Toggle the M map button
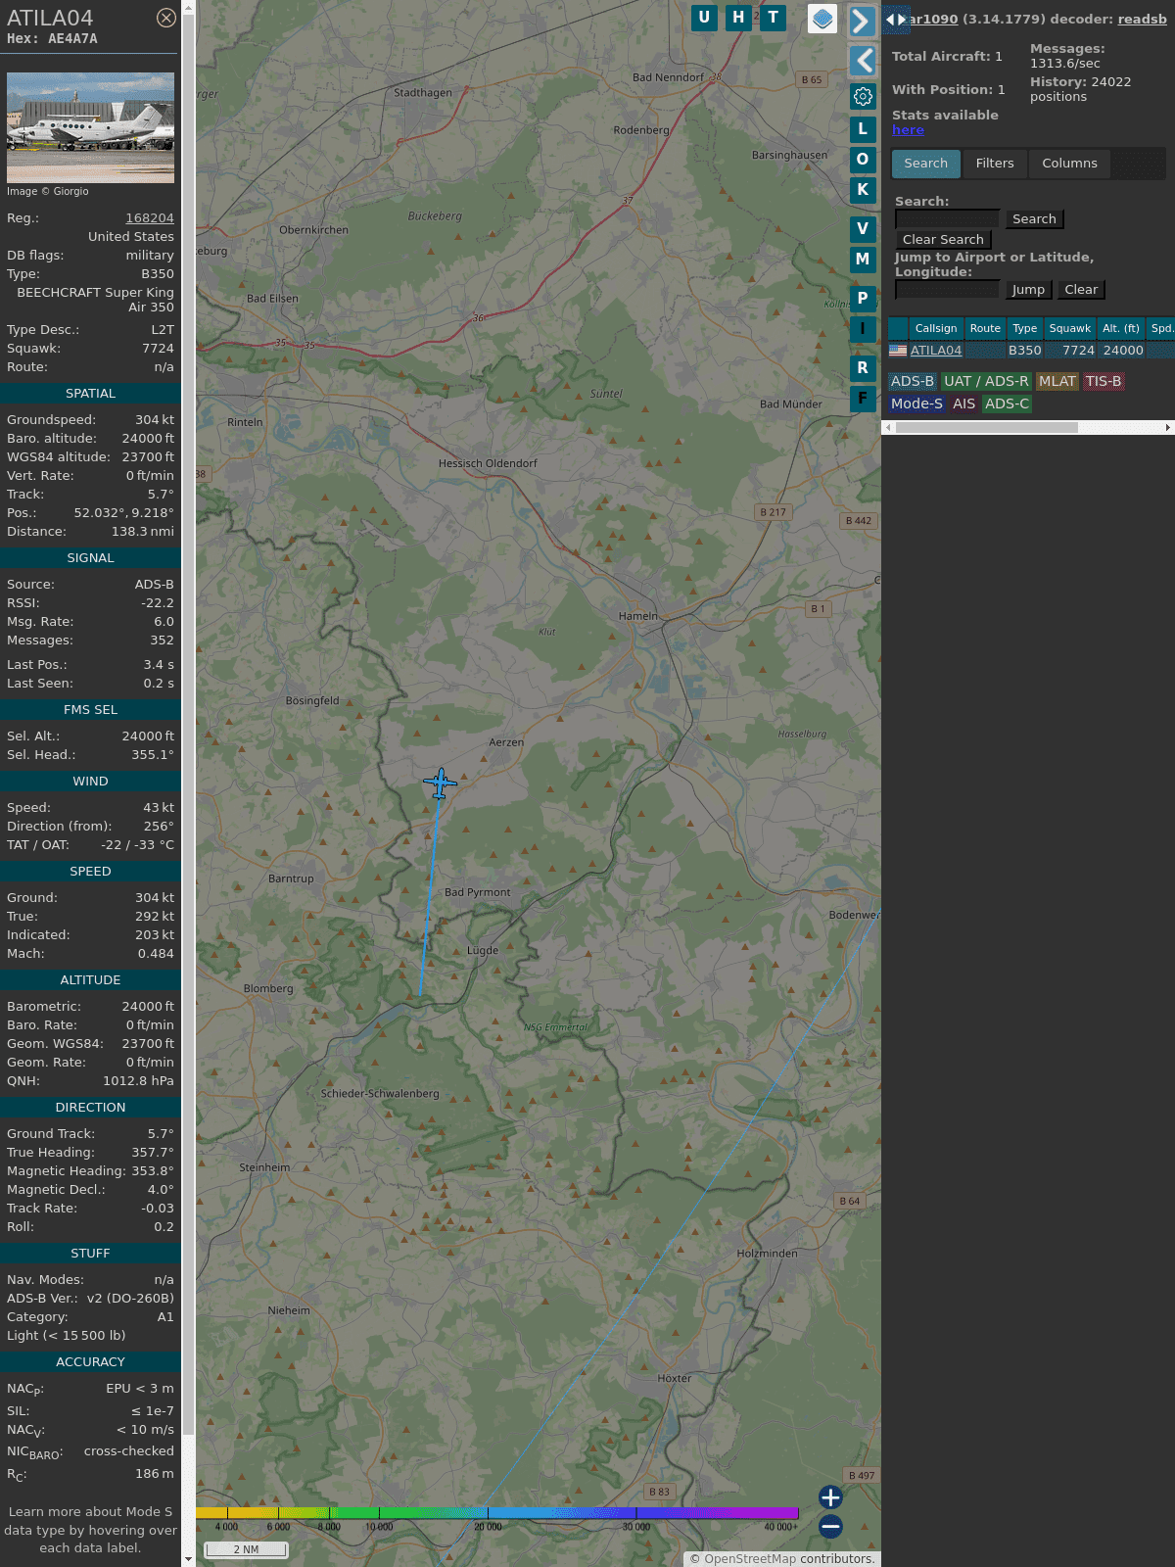 pyautogui.click(x=863, y=260)
